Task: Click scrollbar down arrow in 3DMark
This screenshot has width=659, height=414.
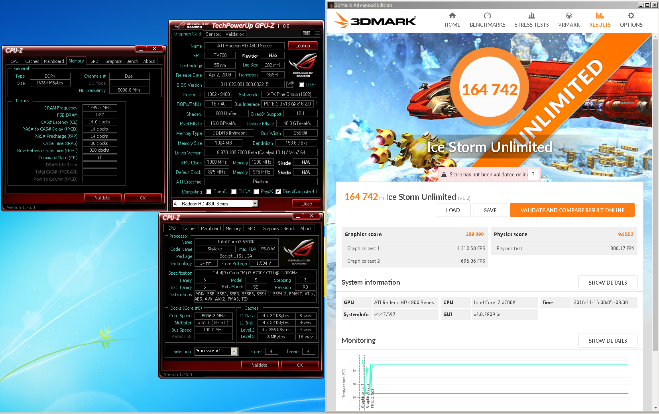Action: [x=655, y=408]
